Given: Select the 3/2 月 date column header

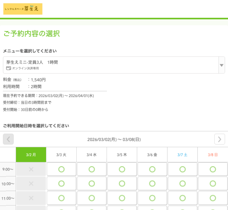Looking at the screenshot, I should tap(31, 155).
